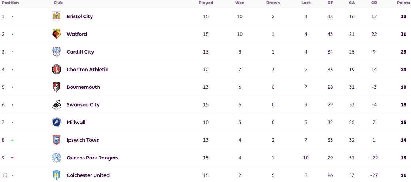Open the Charlton Athletic club link
Screen dimensions: 411x182
[87, 70]
